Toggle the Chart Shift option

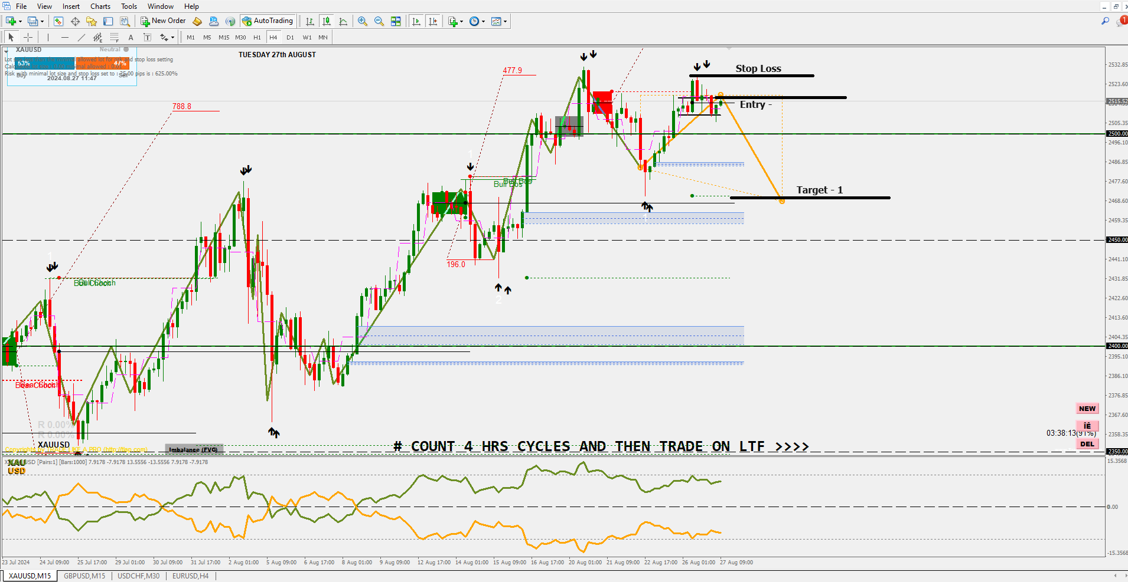tap(433, 21)
